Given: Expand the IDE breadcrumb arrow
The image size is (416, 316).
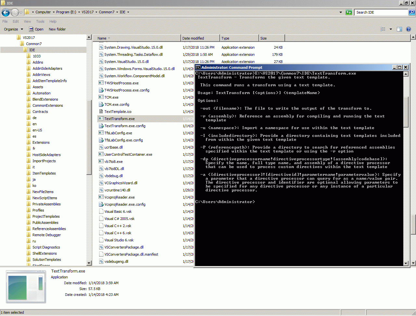Looking at the screenshot, I should (128, 12).
